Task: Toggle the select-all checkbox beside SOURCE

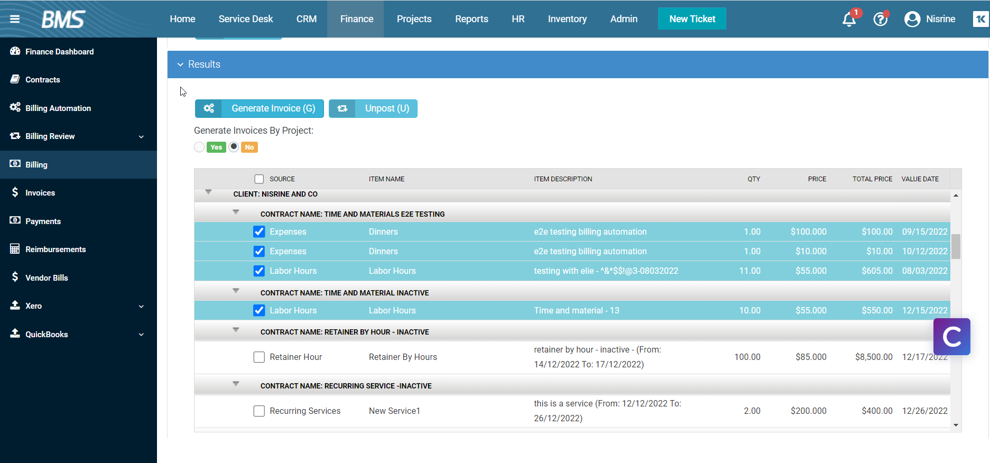Action: [x=259, y=179]
